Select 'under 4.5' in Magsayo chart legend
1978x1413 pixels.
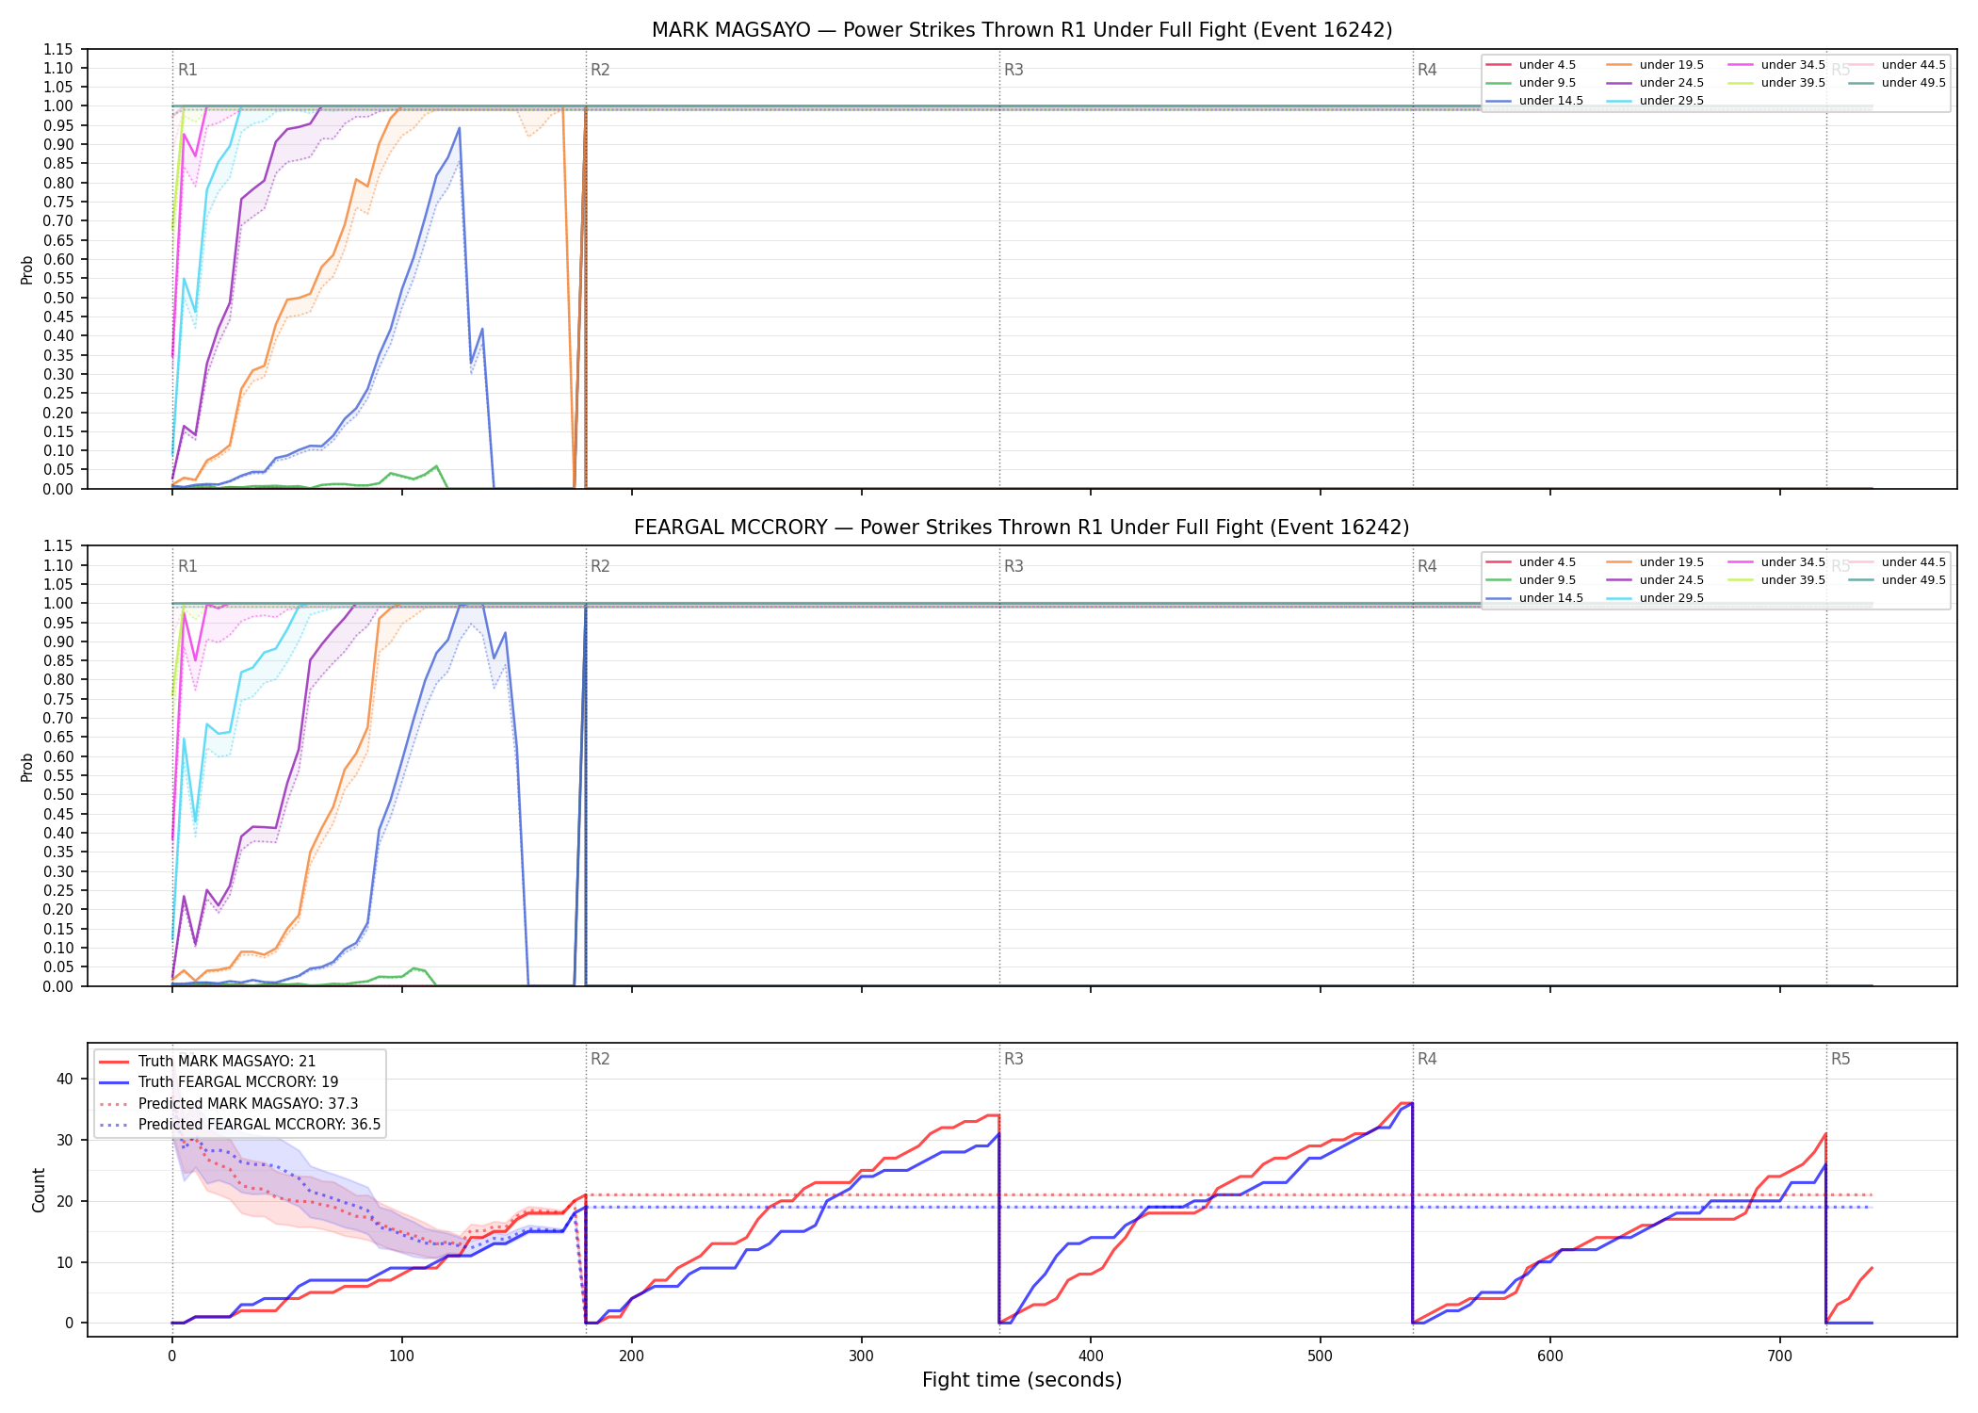1531,65
